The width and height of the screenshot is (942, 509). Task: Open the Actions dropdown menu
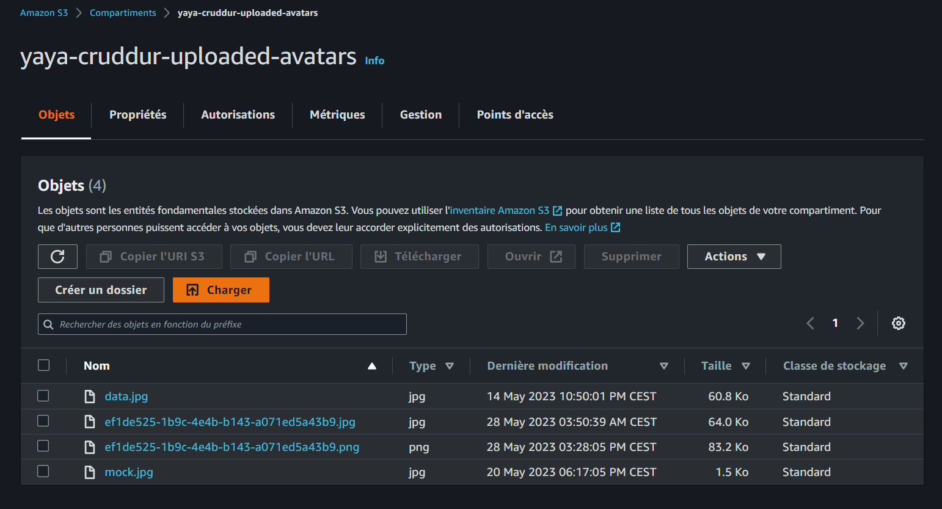(x=734, y=257)
